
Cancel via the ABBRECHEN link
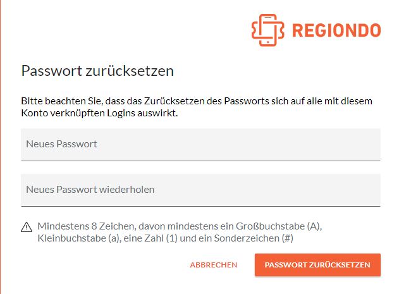pyautogui.click(x=214, y=265)
